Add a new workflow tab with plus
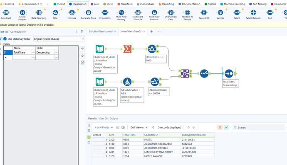This screenshot has height=165, width=287. (x=151, y=32)
